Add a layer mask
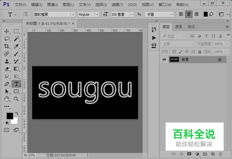 coord(189,154)
